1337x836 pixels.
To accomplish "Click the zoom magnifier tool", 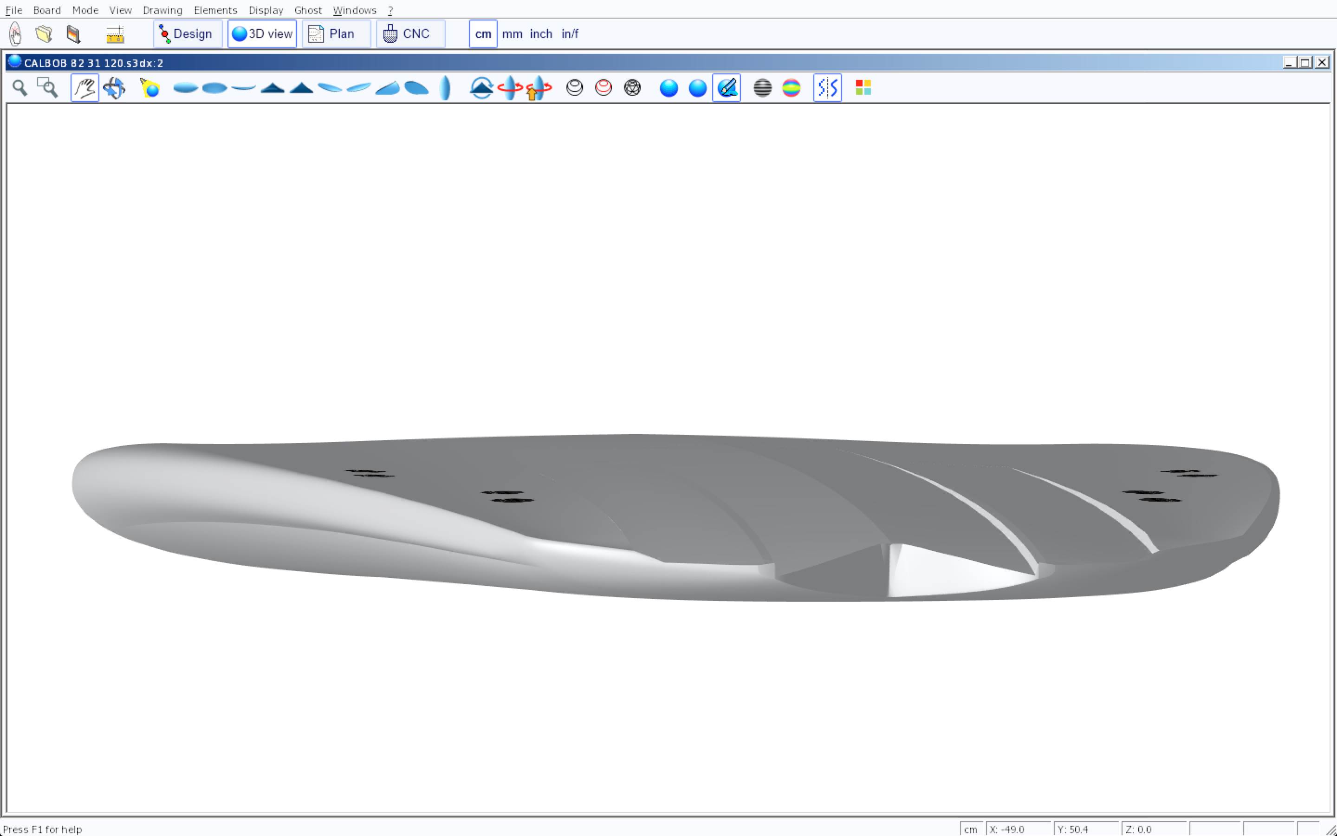I will point(20,88).
